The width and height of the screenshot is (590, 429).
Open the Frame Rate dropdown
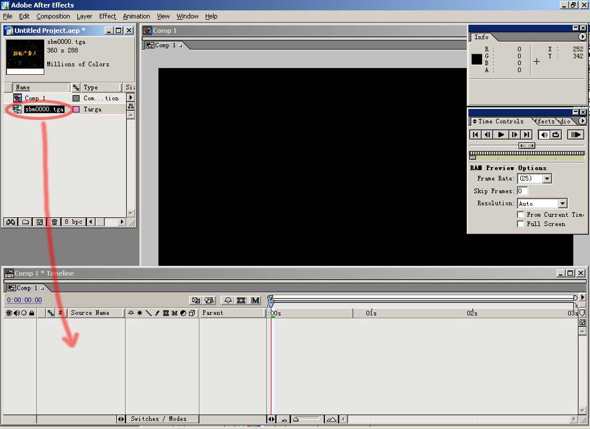[547, 179]
